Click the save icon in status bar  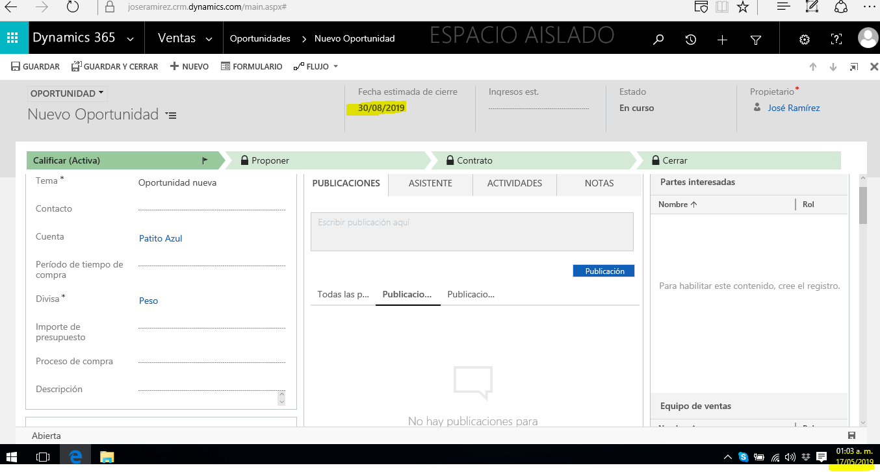(851, 436)
